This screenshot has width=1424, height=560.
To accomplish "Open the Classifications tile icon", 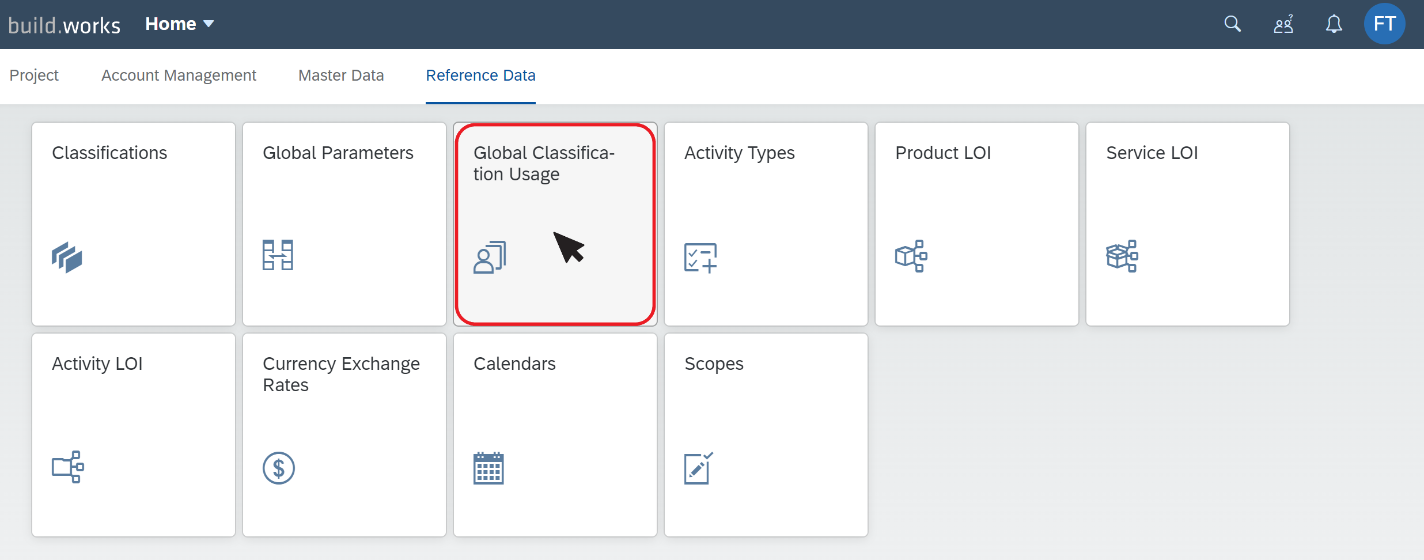I will 66,258.
